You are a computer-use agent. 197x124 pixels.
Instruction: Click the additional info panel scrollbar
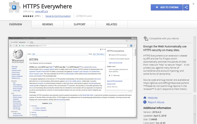pyautogui.click(x=195, y=109)
